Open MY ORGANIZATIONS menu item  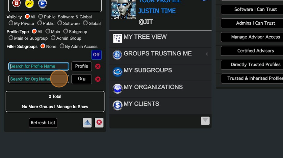(x=161, y=89)
